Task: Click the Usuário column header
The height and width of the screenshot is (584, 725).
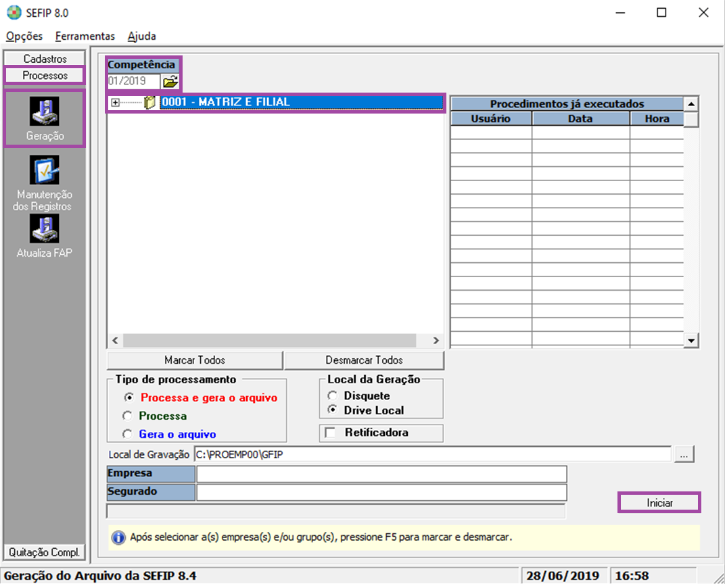Action: coord(490,119)
